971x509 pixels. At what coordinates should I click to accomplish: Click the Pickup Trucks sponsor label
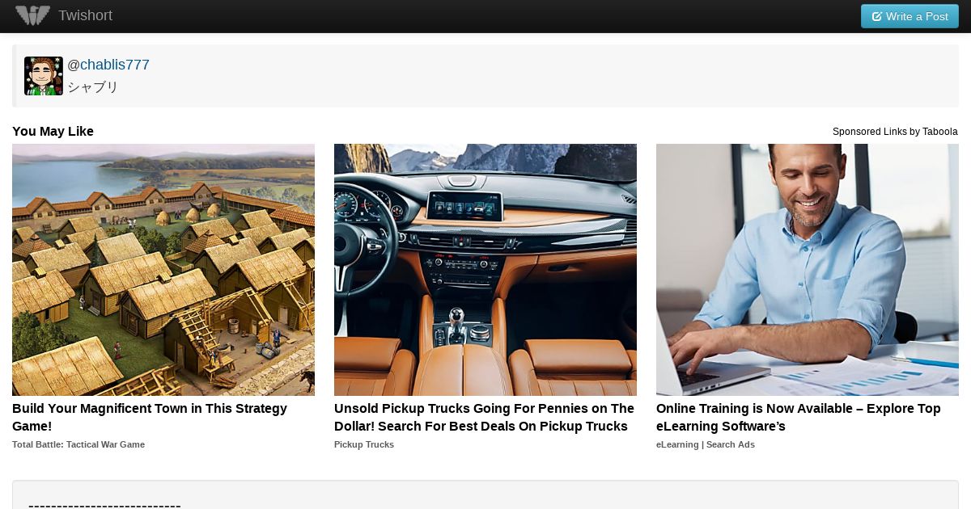coord(364,444)
